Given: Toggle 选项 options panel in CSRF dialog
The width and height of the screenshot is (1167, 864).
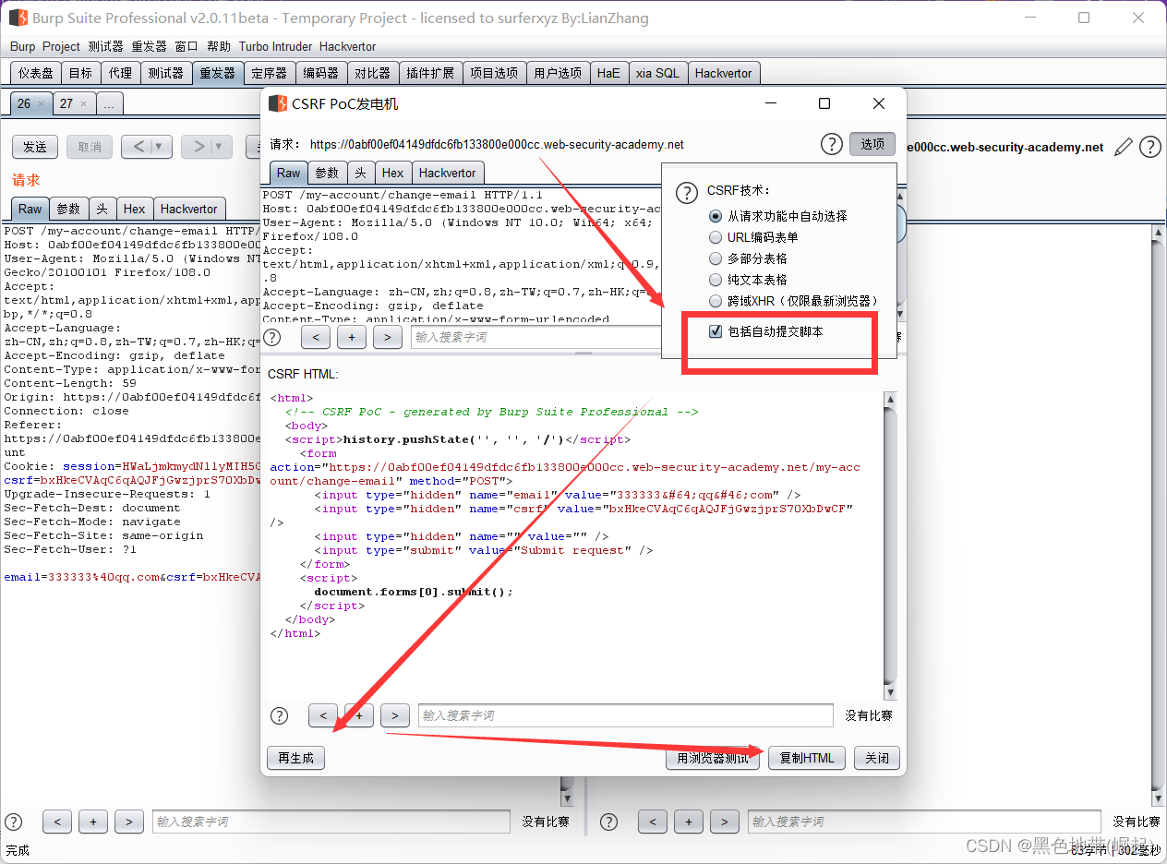Looking at the screenshot, I should [872, 144].
